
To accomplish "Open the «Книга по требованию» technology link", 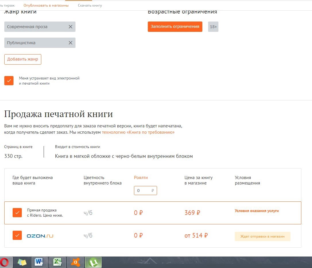I will (x=138, y=132).
